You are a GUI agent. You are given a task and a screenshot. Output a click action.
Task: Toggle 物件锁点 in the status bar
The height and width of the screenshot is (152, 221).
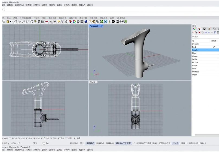click(x=100, y=143)
